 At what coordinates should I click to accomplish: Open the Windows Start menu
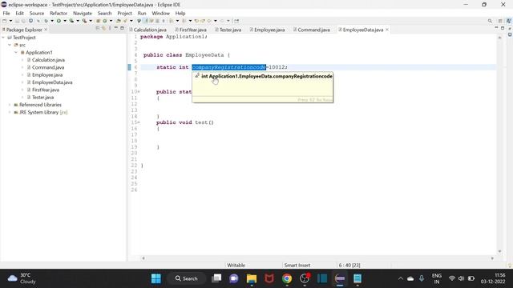click(x=156, y=278)
